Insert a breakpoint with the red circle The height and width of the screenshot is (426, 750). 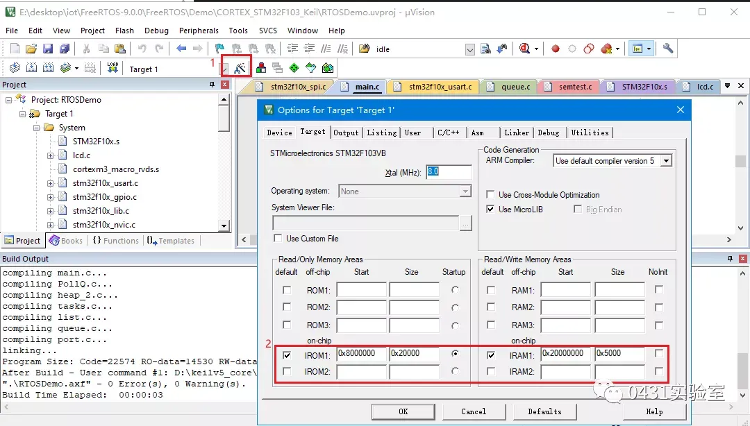tap(556, 49)
